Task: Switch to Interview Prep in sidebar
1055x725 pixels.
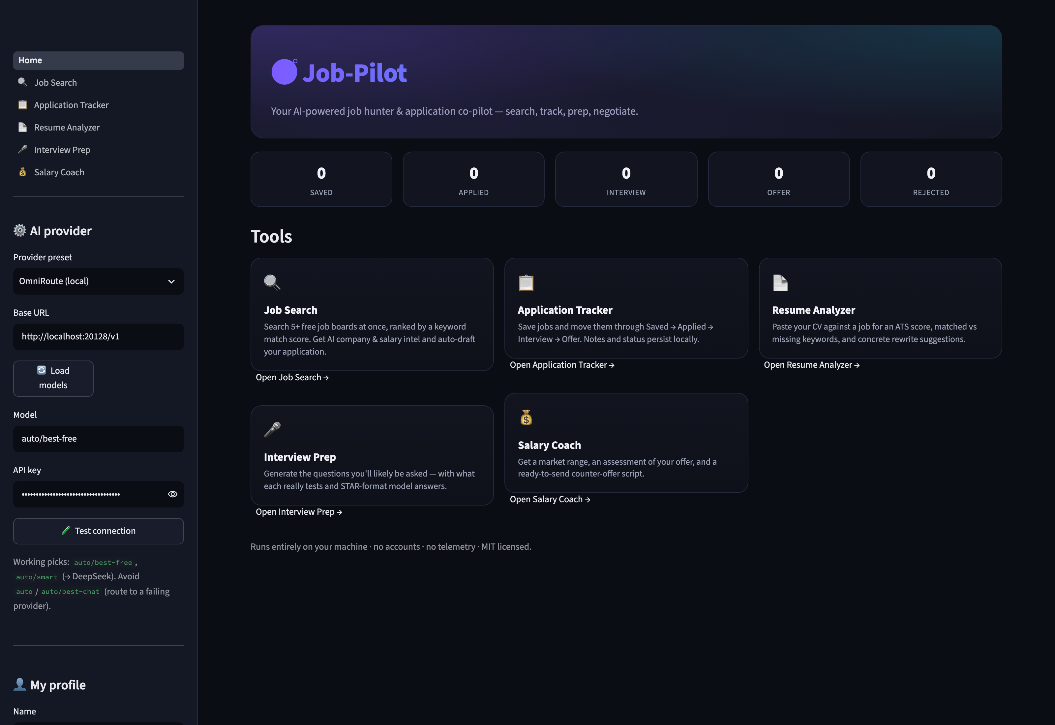Action: click(x=99, y=150)
